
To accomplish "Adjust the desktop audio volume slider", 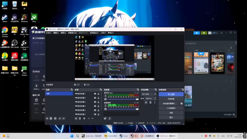I will 123,109.
